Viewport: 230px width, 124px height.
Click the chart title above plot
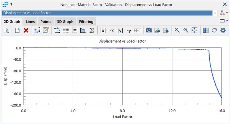pyautogui.click(x=122, y=41)
